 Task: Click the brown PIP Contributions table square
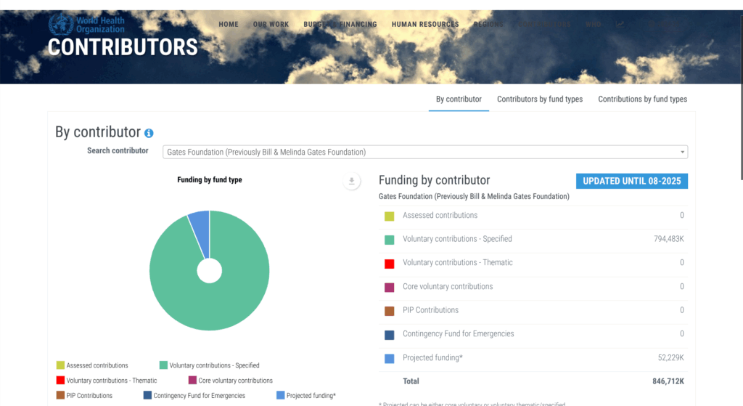pos(390,311)
